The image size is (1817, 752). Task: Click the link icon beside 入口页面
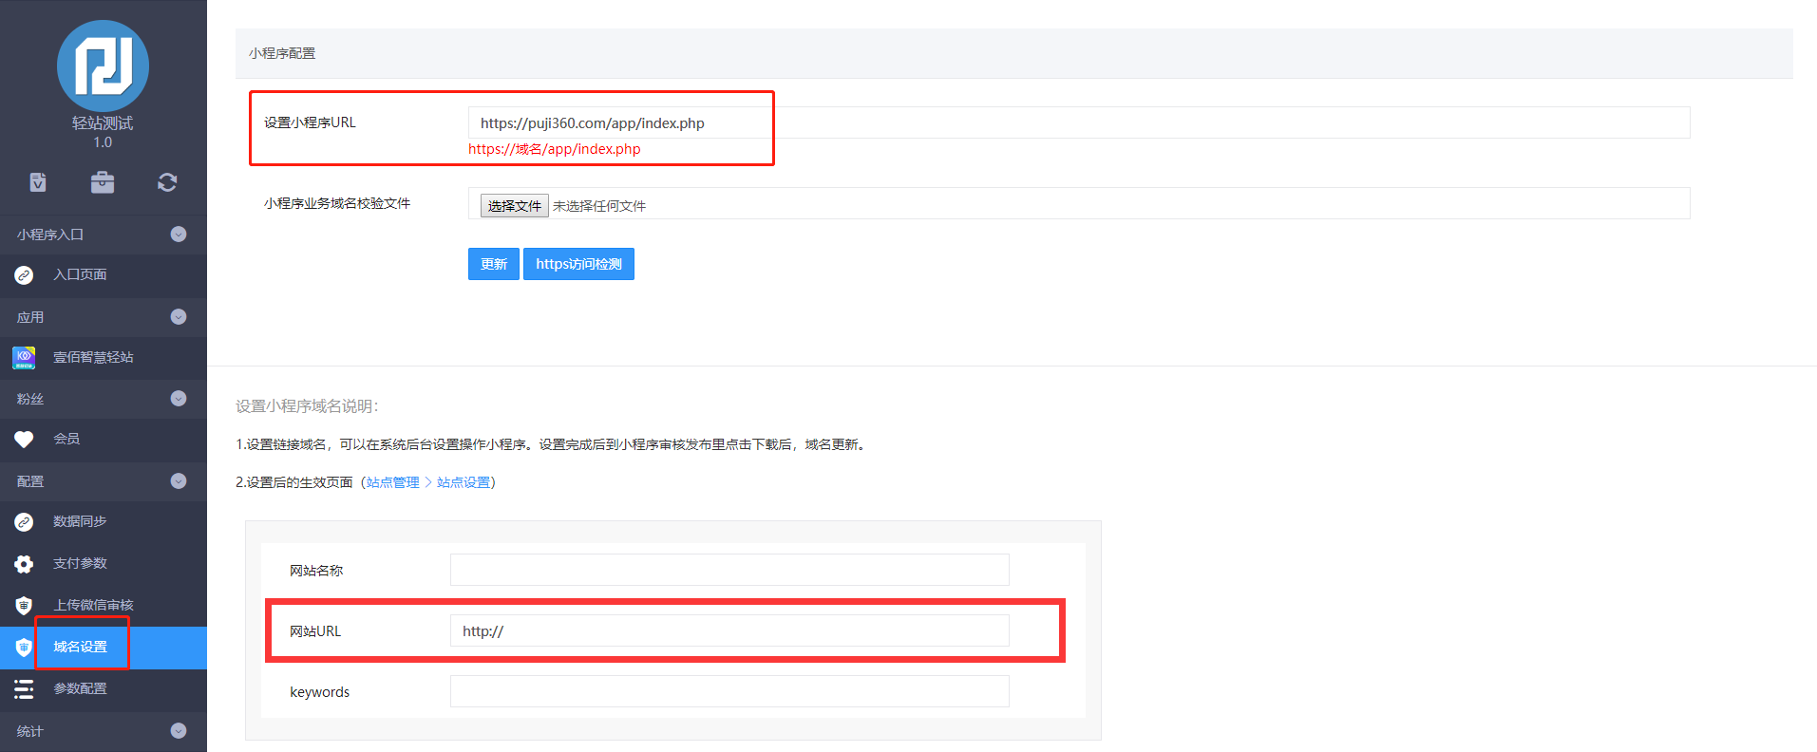24,275
